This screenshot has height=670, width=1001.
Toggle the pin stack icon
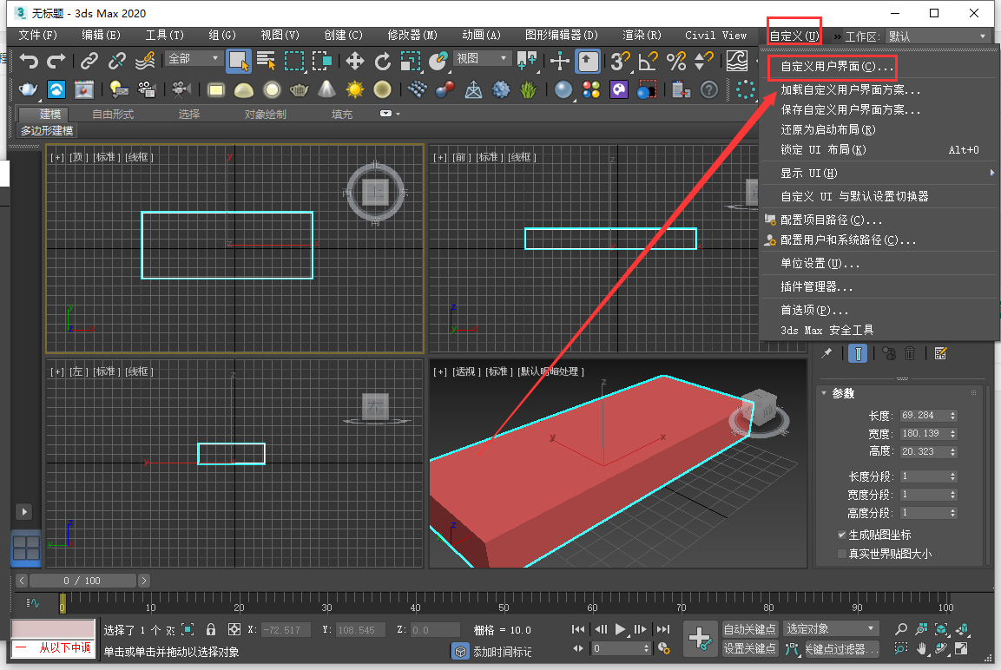point(826,353)
